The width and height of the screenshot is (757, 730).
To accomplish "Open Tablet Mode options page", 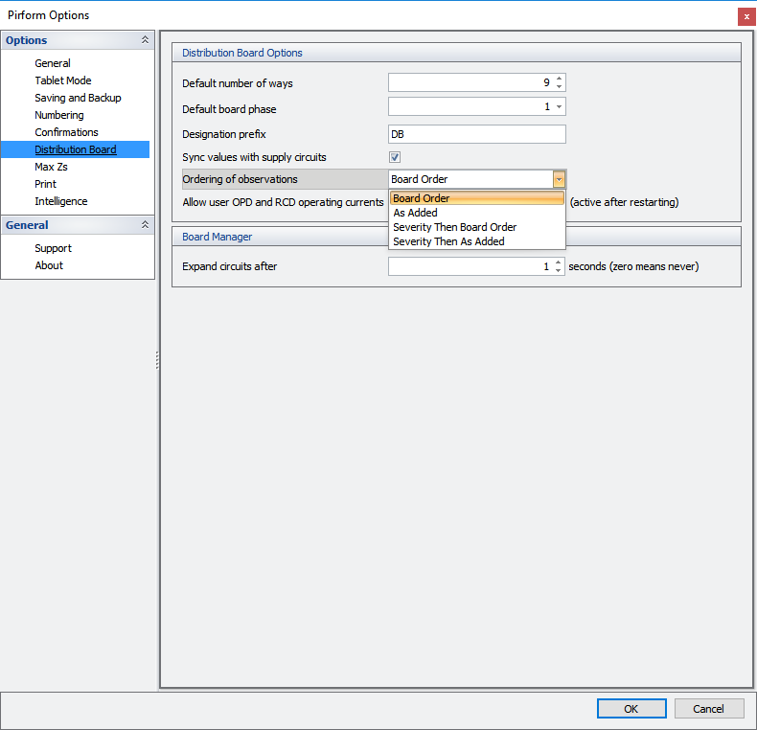I will pyautogui.click(x=63, y=80).
